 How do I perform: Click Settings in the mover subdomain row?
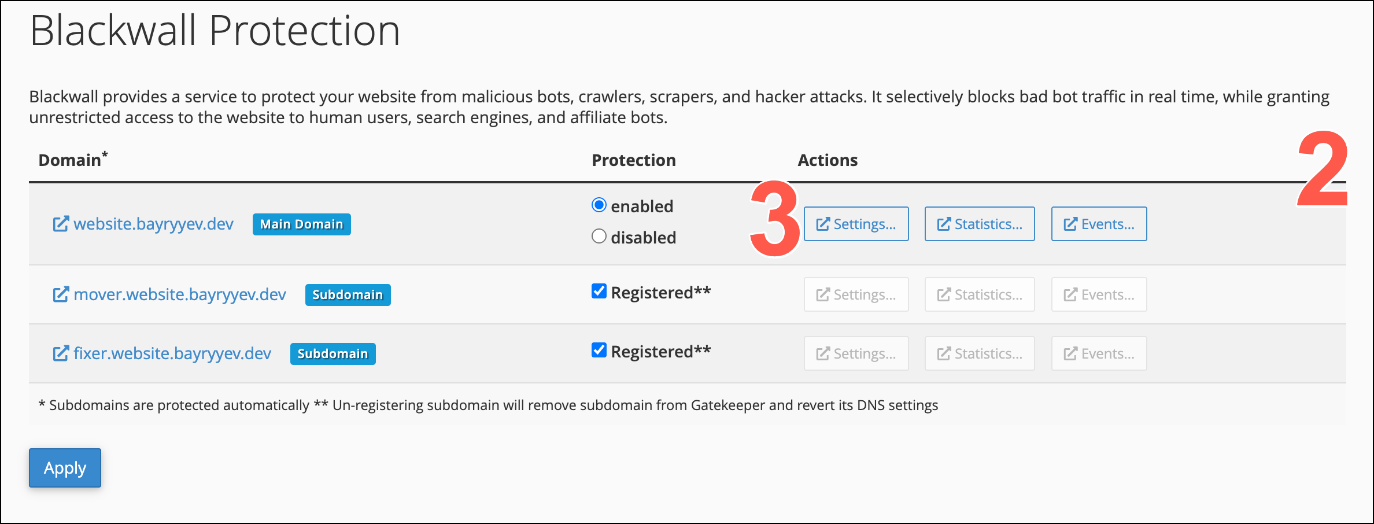point(856,294)
